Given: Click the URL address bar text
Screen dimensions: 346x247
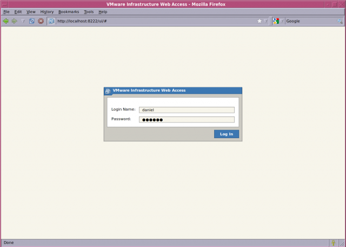Looking at the screenshot, I should click(82, 21).
